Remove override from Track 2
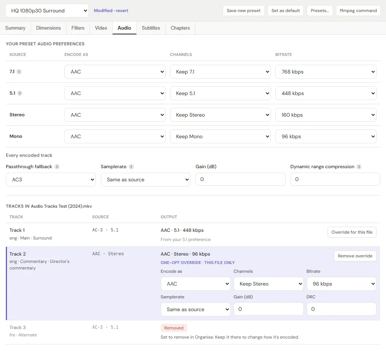 coord(355,256)
